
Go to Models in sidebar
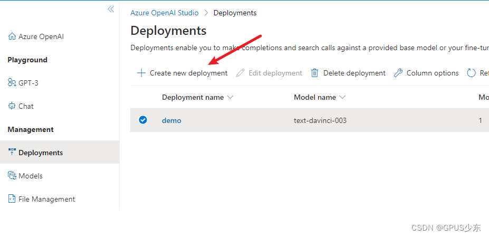tap(31, 176)
